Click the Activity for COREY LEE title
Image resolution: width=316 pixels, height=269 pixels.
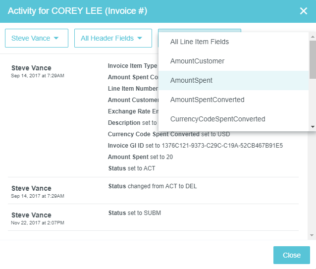point(77,11)
